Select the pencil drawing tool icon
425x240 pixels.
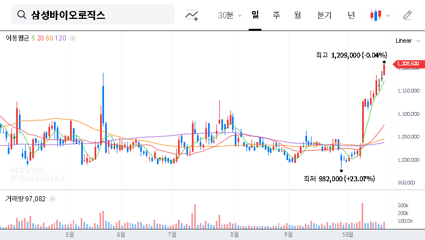coord(407,15)
